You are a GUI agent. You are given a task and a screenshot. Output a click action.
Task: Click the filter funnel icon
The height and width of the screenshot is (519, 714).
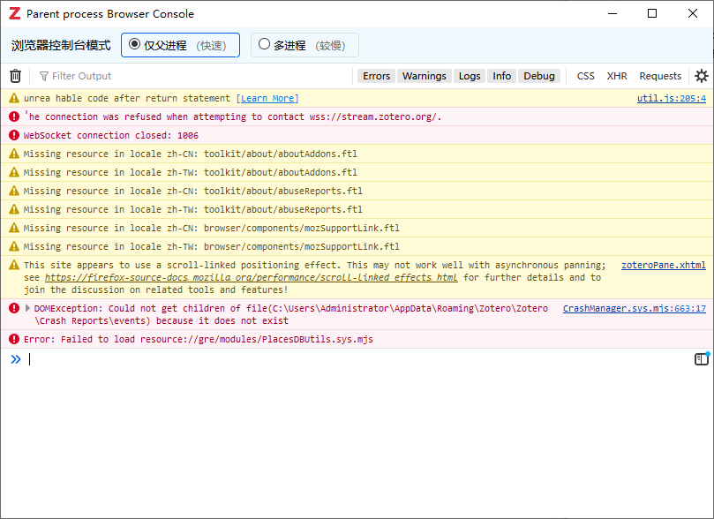click(x=44, y=76)
